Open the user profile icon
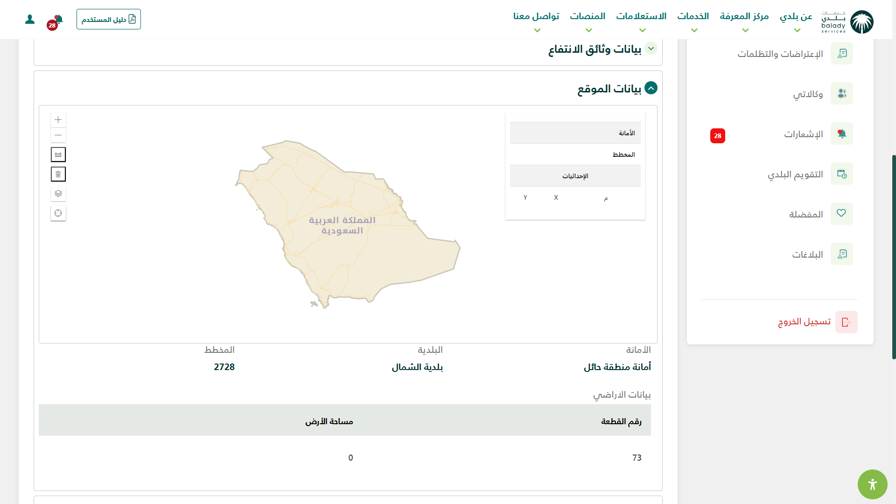This screenshot has height=504, width=896. pyautogui.click(x=30, y=19)
